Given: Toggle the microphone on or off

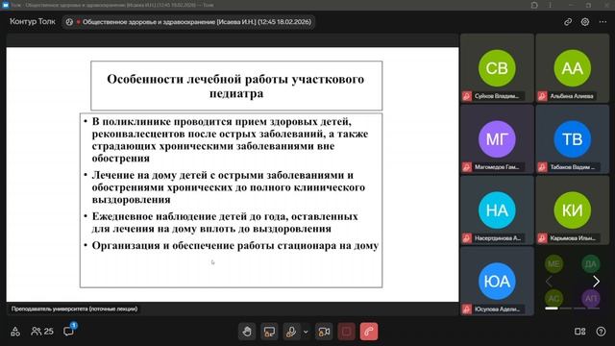Looking at the screenshot, I should (x=291, y=332).
